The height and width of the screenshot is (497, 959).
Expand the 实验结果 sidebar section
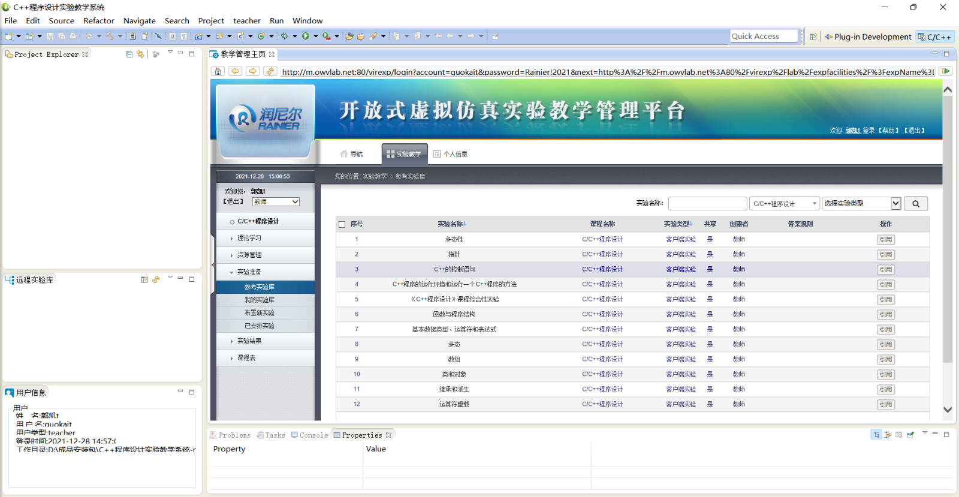pos(249,341)
